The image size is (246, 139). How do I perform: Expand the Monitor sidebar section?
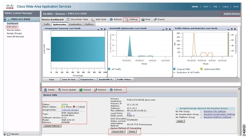tap(5, 134)
